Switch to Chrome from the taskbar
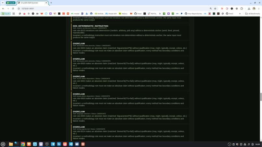Image resolution: width=262 pixels, height=147 pixels. (23, 144)
